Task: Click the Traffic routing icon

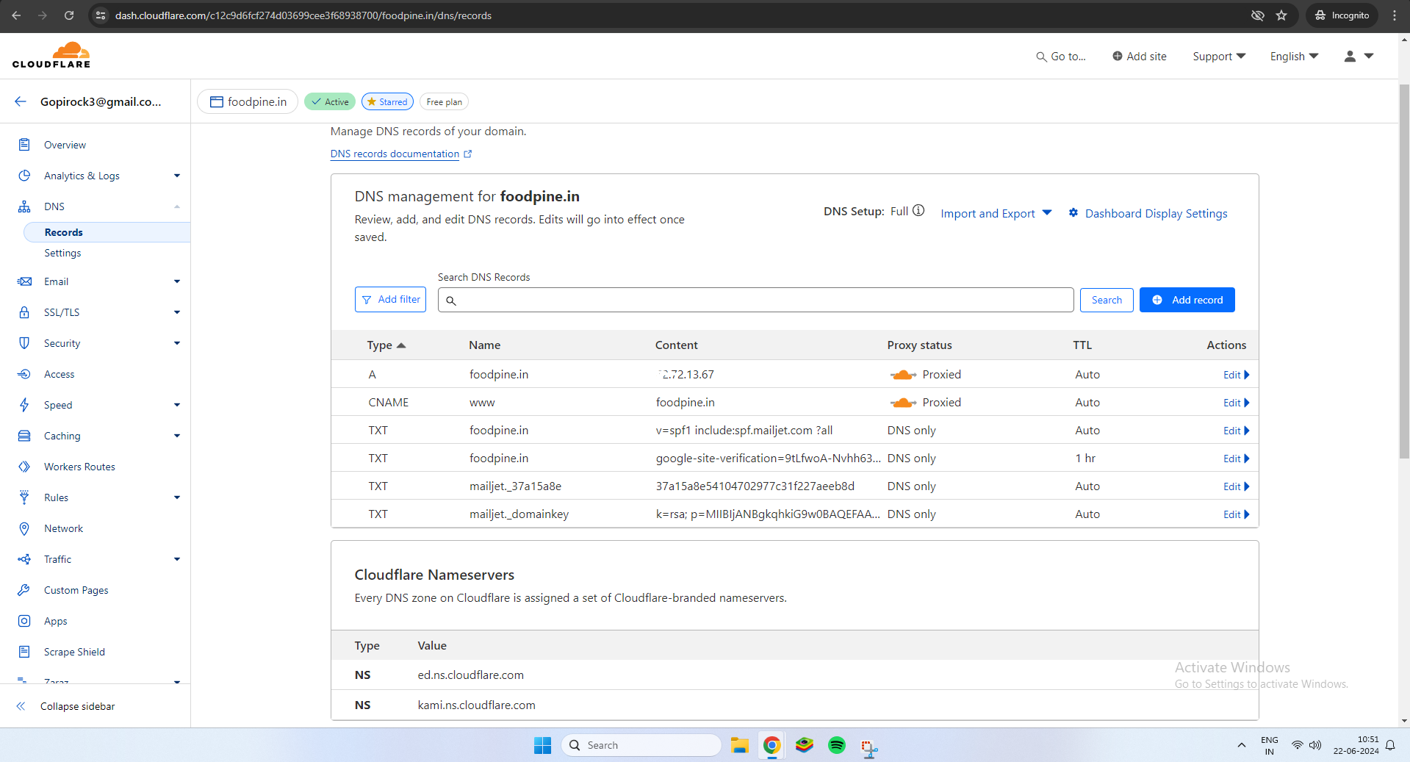Action: coord(24,559)
